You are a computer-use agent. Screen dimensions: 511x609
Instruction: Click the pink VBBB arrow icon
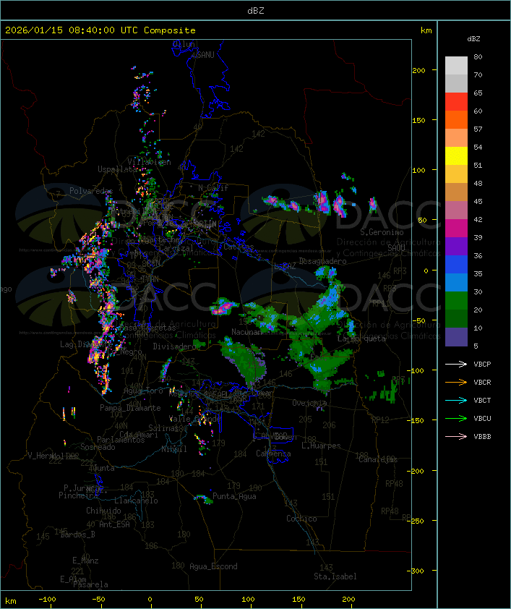tap(456, 437)
